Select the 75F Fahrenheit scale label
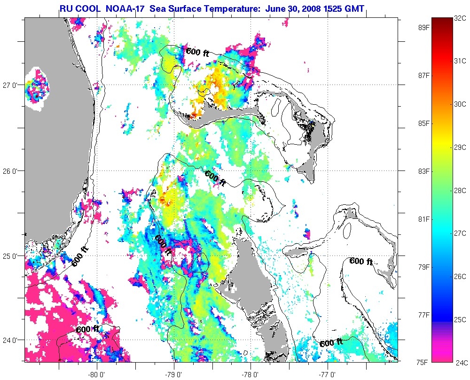 click(x=423, y=362)
